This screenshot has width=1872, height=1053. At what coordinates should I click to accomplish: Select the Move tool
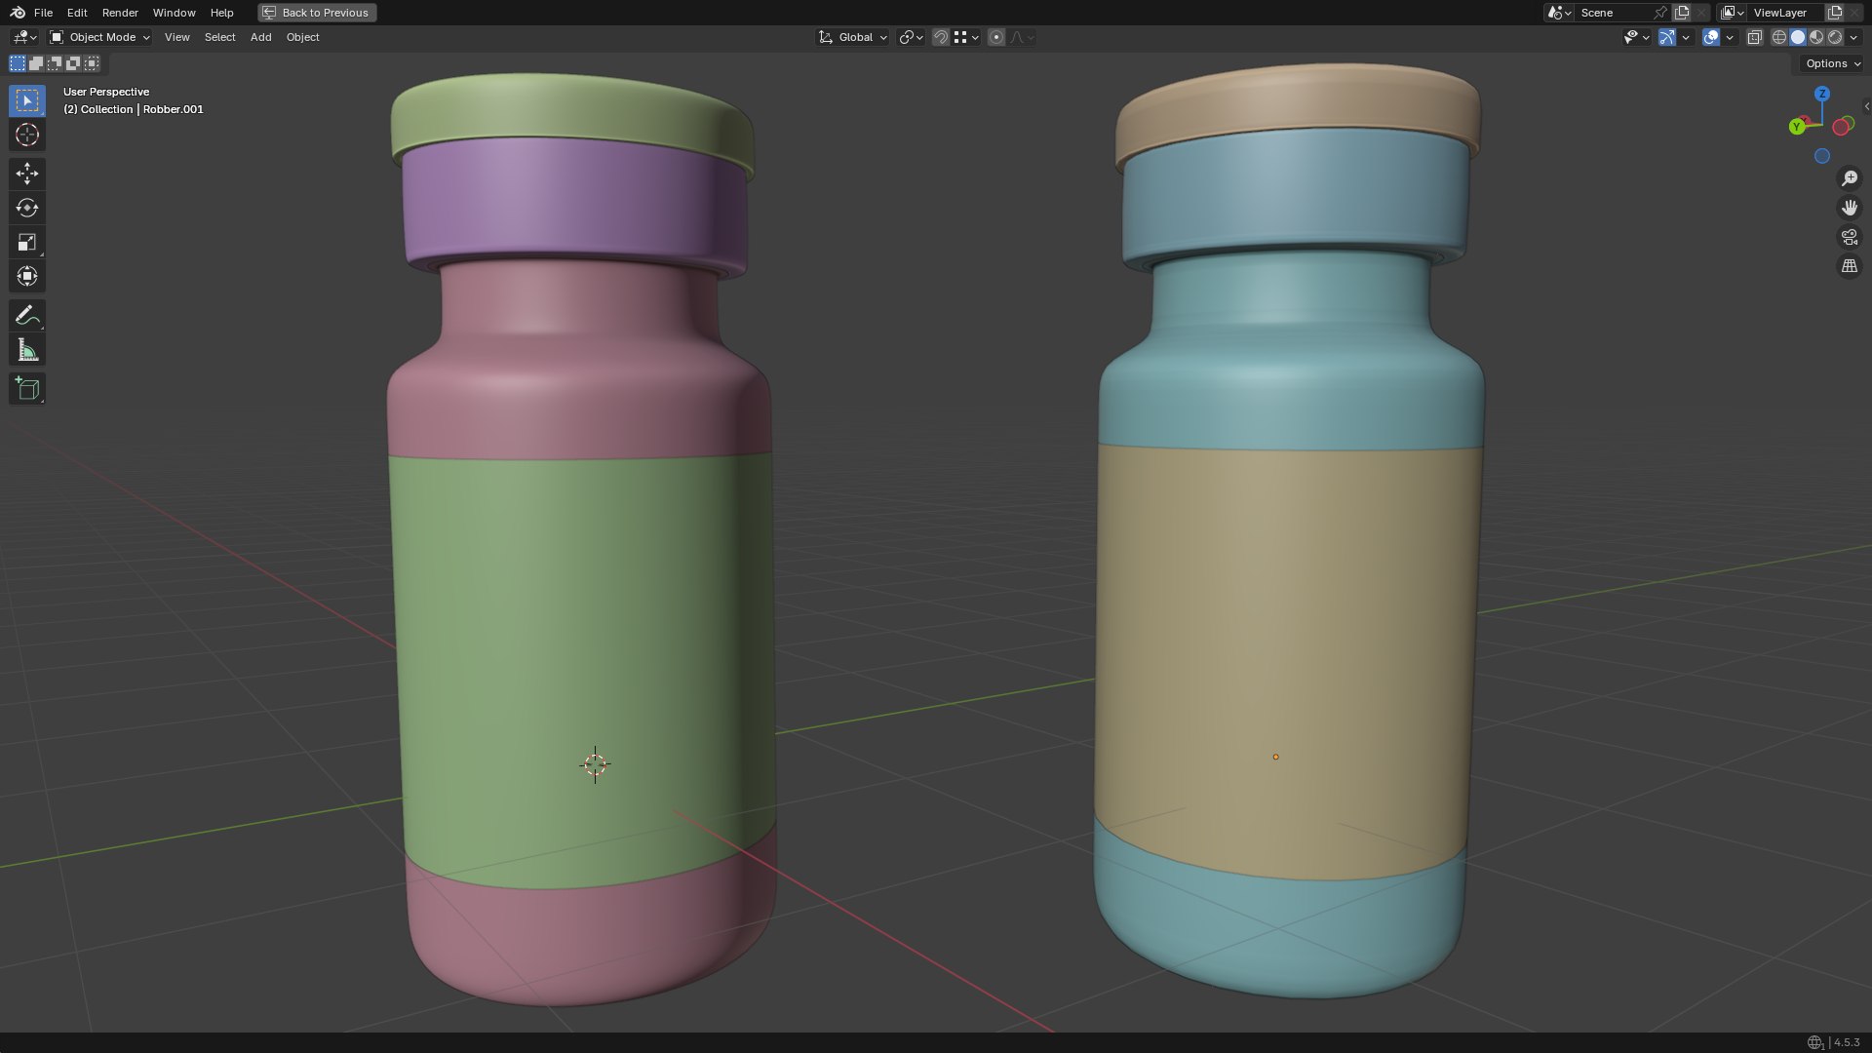tap(27, 174)
